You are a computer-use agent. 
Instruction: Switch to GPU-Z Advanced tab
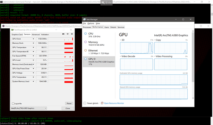(36, 35)
